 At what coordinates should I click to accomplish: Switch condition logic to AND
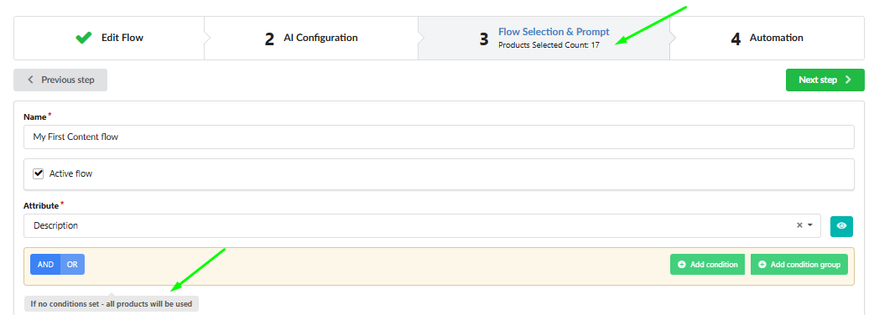point(45,265)
